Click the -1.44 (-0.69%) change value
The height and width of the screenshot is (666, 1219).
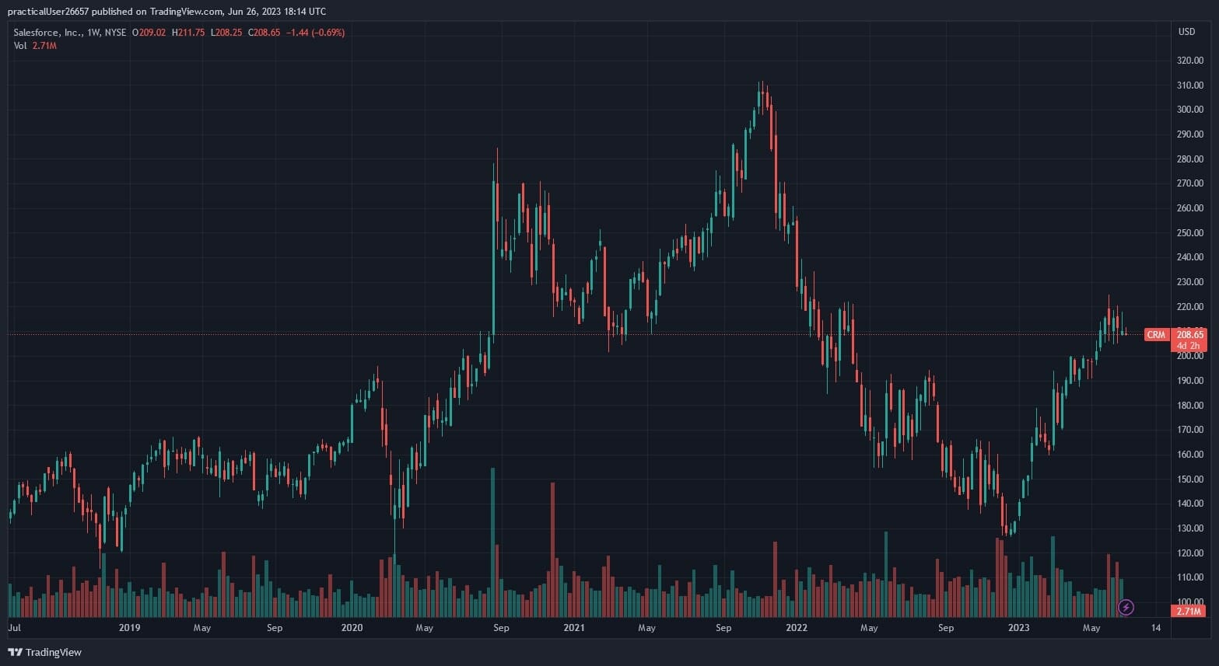click(x=315, y=33)
